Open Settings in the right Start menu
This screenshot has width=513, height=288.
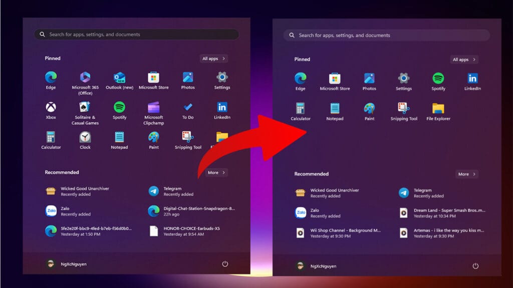coord(404,81)
